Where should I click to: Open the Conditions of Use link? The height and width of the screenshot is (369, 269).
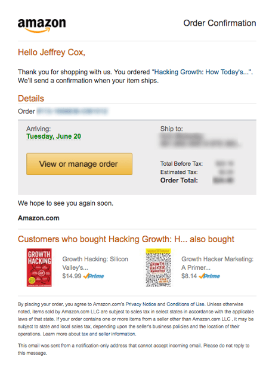[185, 304]
